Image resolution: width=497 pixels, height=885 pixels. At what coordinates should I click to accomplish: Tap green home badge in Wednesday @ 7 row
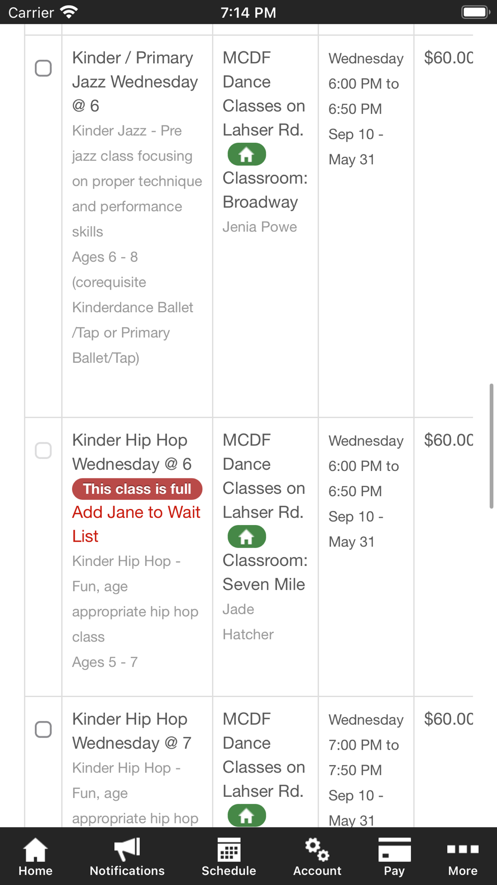[x=247, y=816]
